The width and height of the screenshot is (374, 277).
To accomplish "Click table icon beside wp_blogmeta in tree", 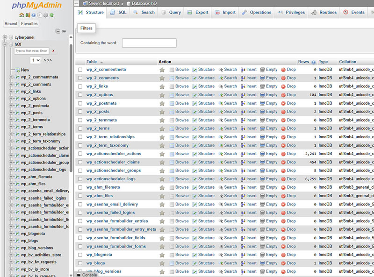I will (17, 234).
